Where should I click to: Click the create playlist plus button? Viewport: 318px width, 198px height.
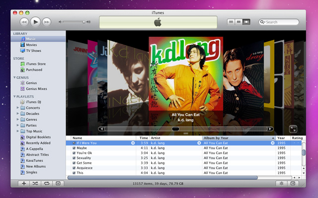[x=23, y=183]
